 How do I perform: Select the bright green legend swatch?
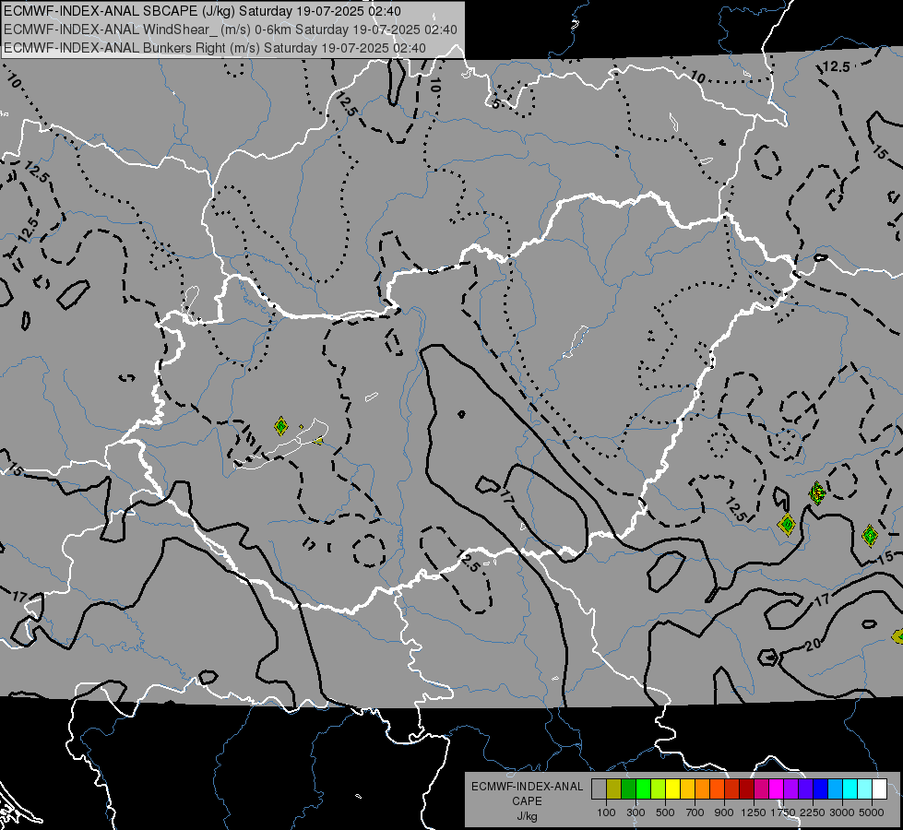click(643, 788)
